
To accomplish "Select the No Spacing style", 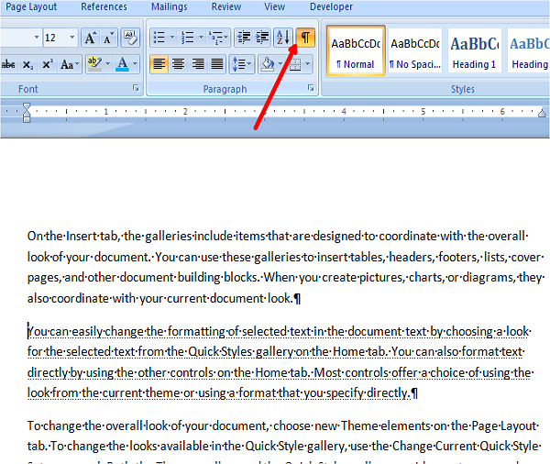I will (415, 51).
